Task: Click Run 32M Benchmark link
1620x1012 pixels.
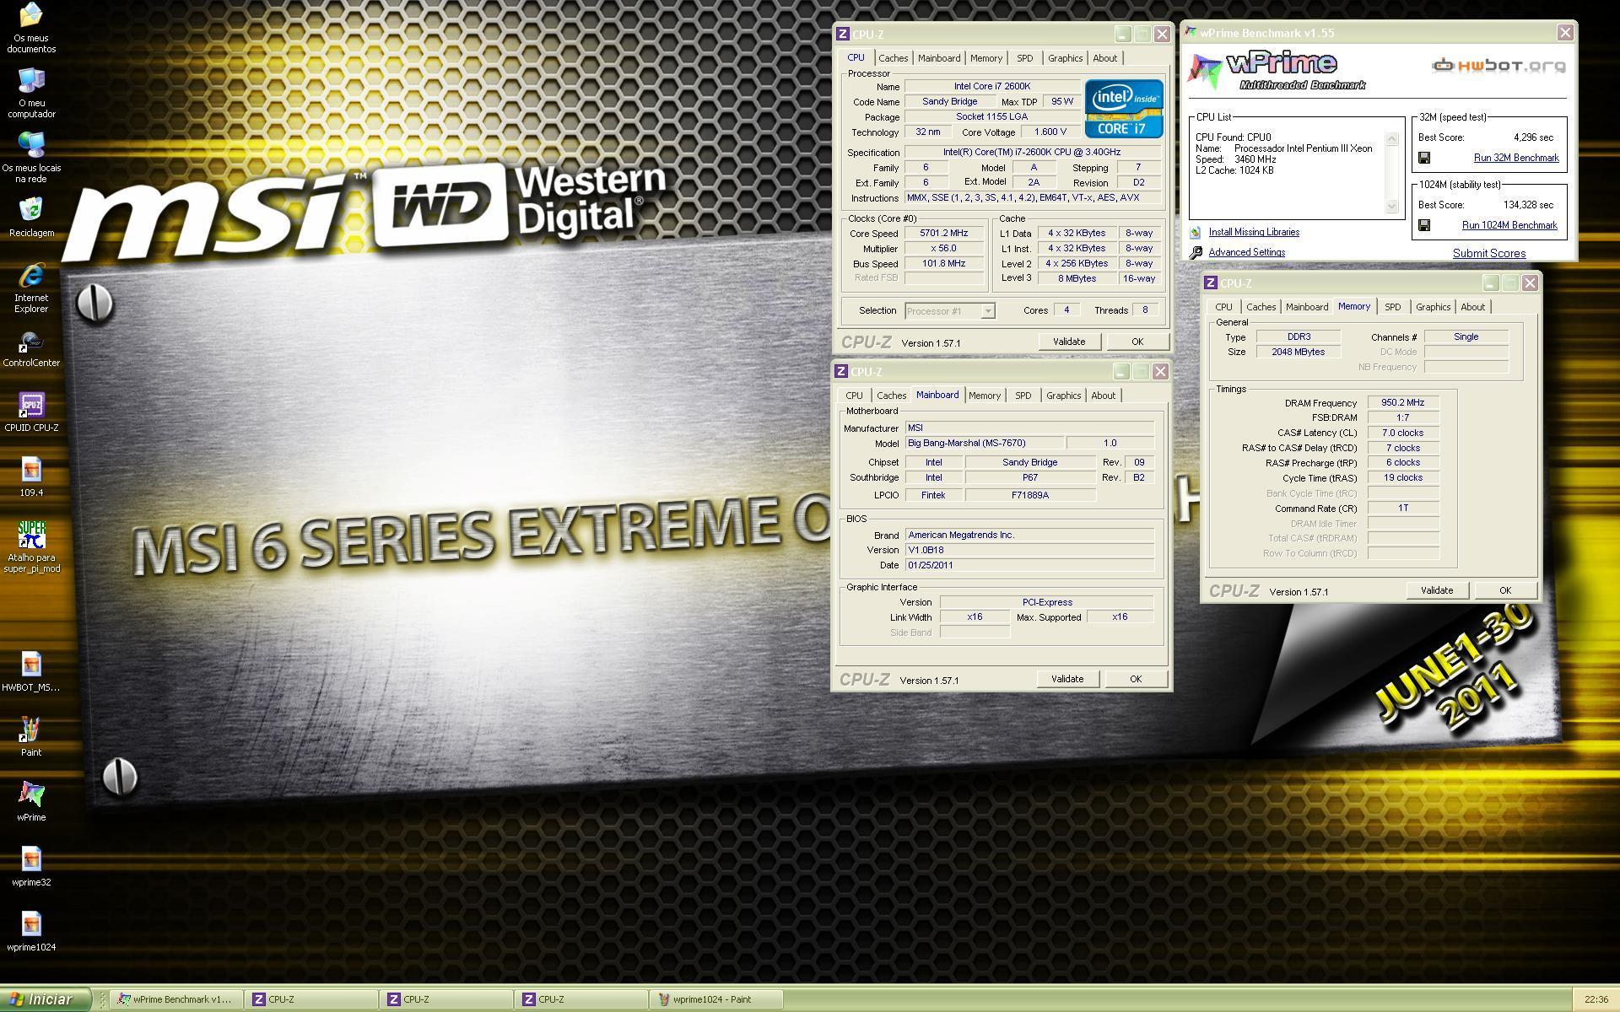Action: pos(1516,158)
